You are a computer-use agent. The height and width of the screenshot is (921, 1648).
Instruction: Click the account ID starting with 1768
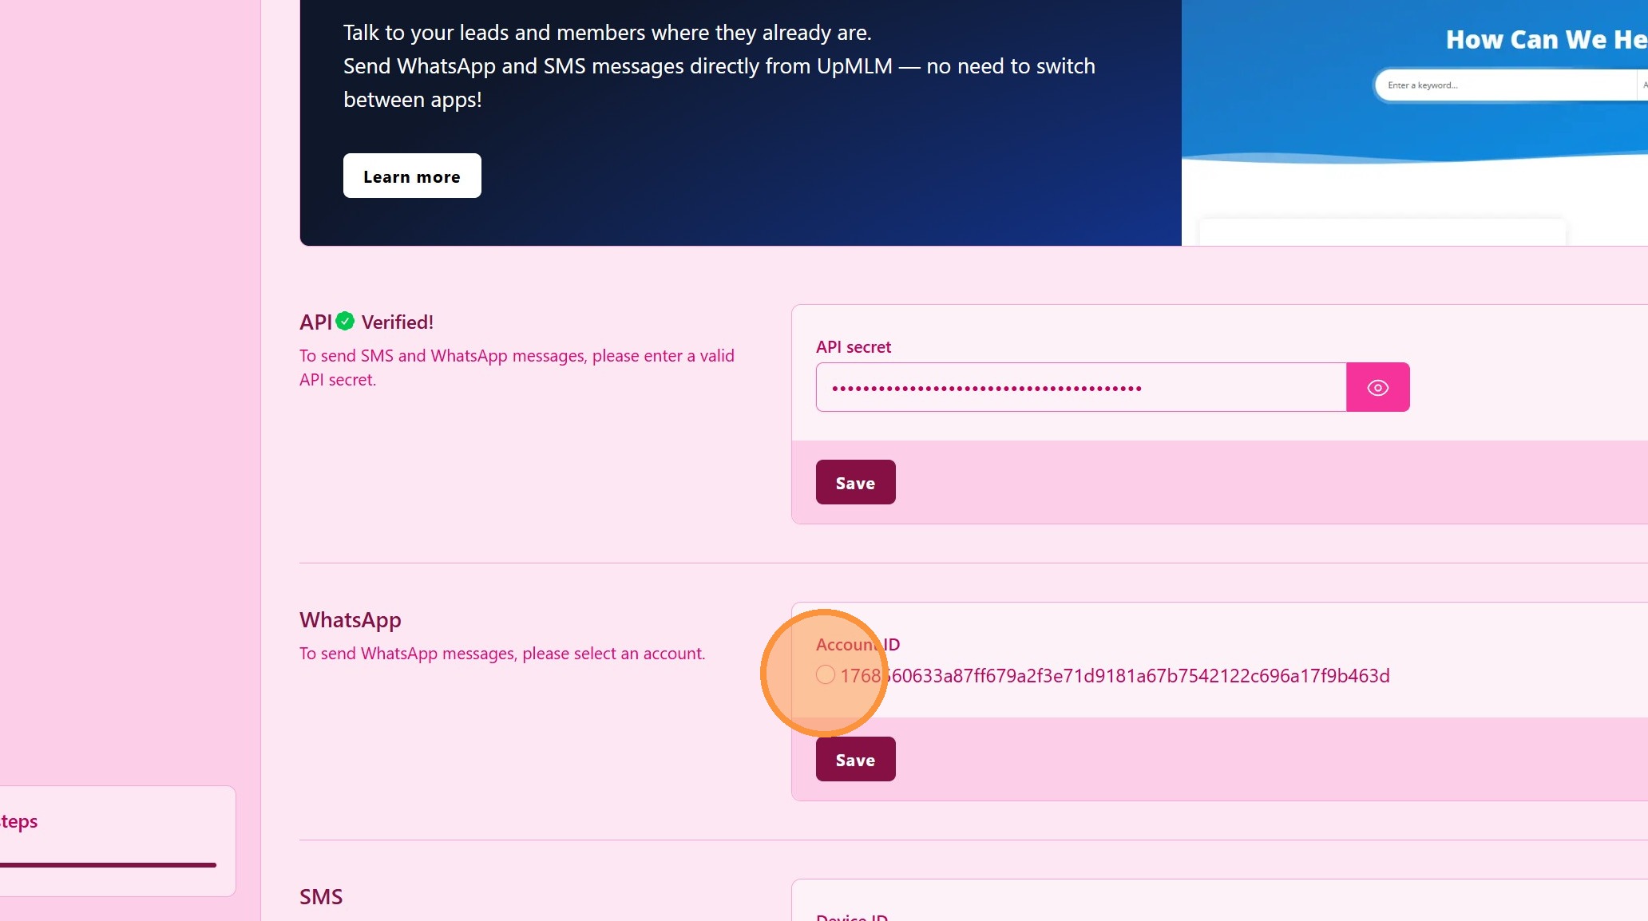click(1115, 676)
